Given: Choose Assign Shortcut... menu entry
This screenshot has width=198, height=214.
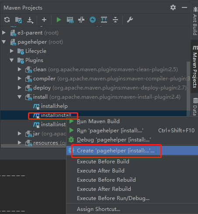Looking at the screenshot, I should (x=132, y=209).
